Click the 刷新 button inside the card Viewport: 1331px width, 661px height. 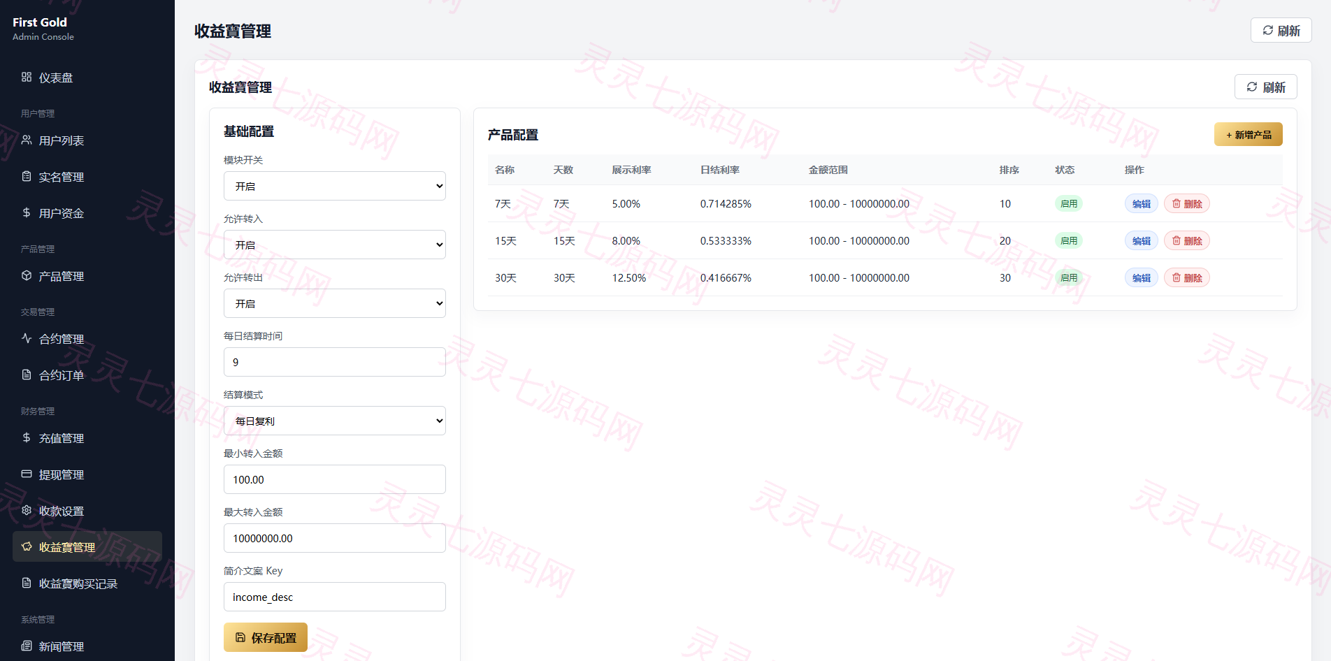(1266, 87)
